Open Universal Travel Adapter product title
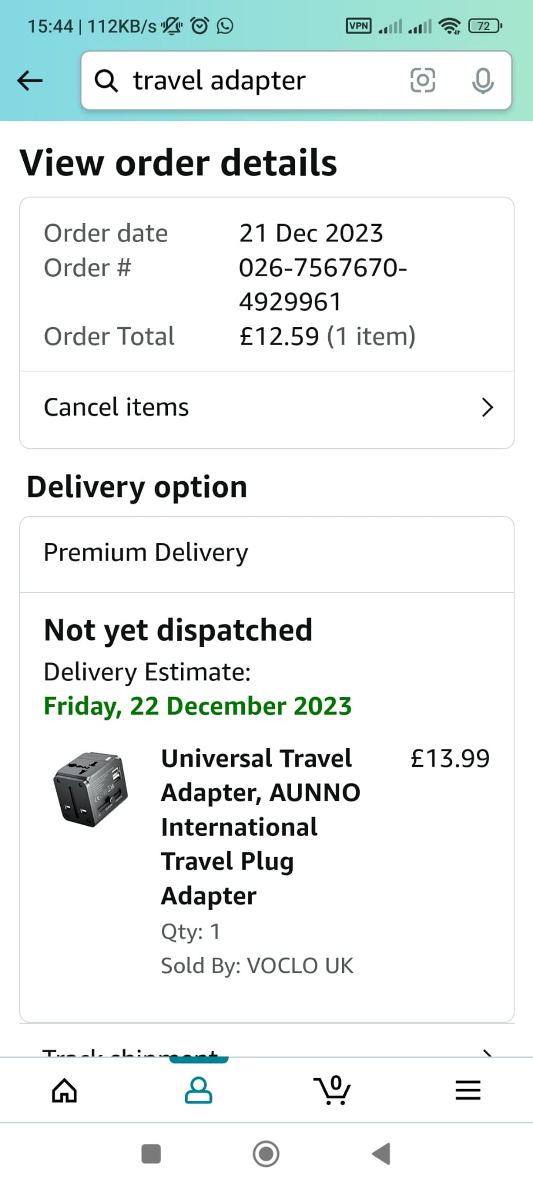Screen dimensions: 533x1186 coord(261,827)
